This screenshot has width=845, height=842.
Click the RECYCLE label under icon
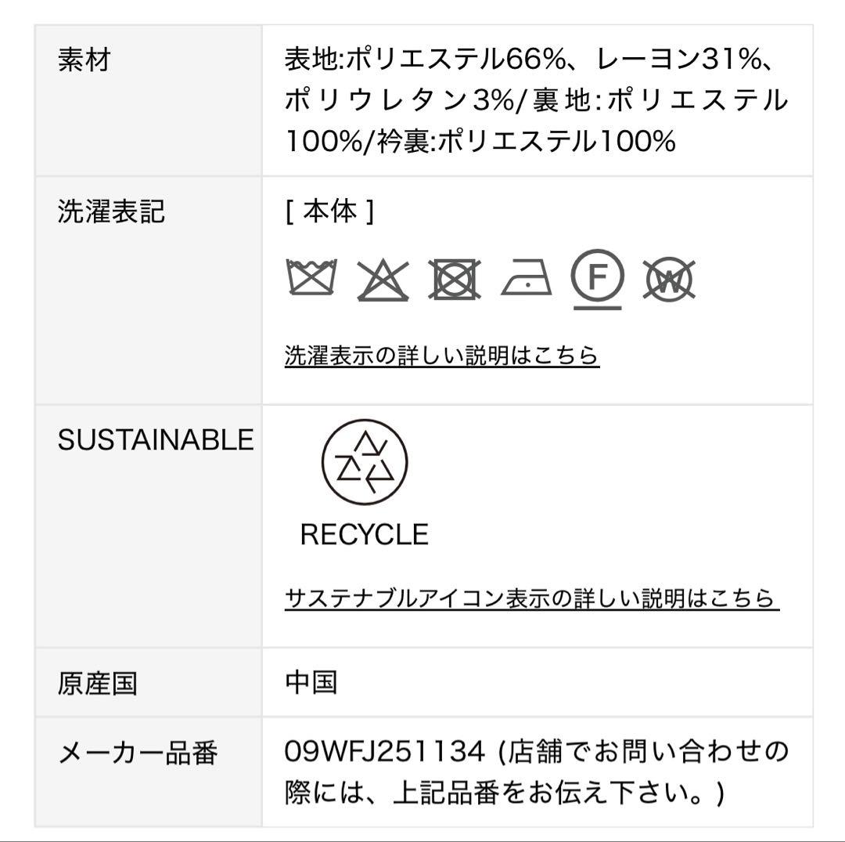click(x=365, y=534)
